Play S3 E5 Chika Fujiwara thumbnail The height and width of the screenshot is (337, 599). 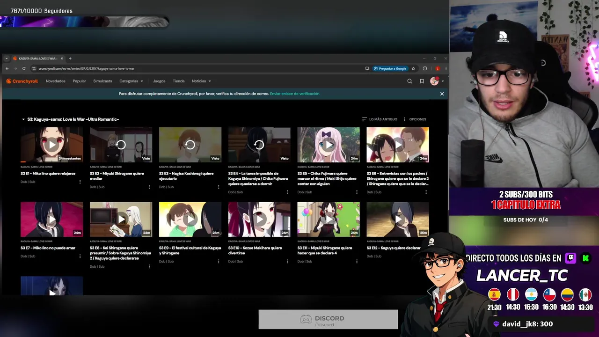point(329,145)
